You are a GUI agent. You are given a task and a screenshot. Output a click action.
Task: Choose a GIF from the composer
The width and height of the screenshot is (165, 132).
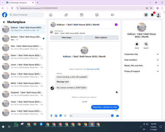(x=65, y=115)
